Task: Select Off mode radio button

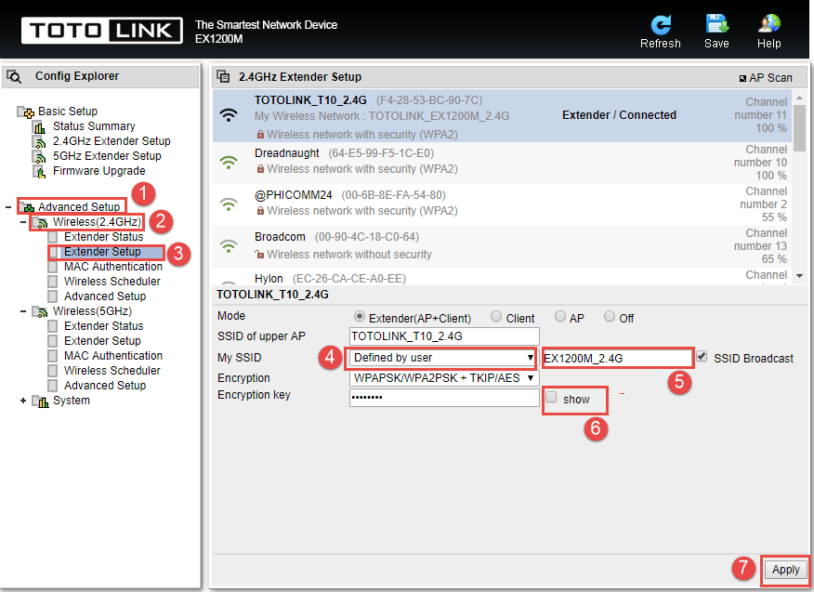Action: [610, 316]
